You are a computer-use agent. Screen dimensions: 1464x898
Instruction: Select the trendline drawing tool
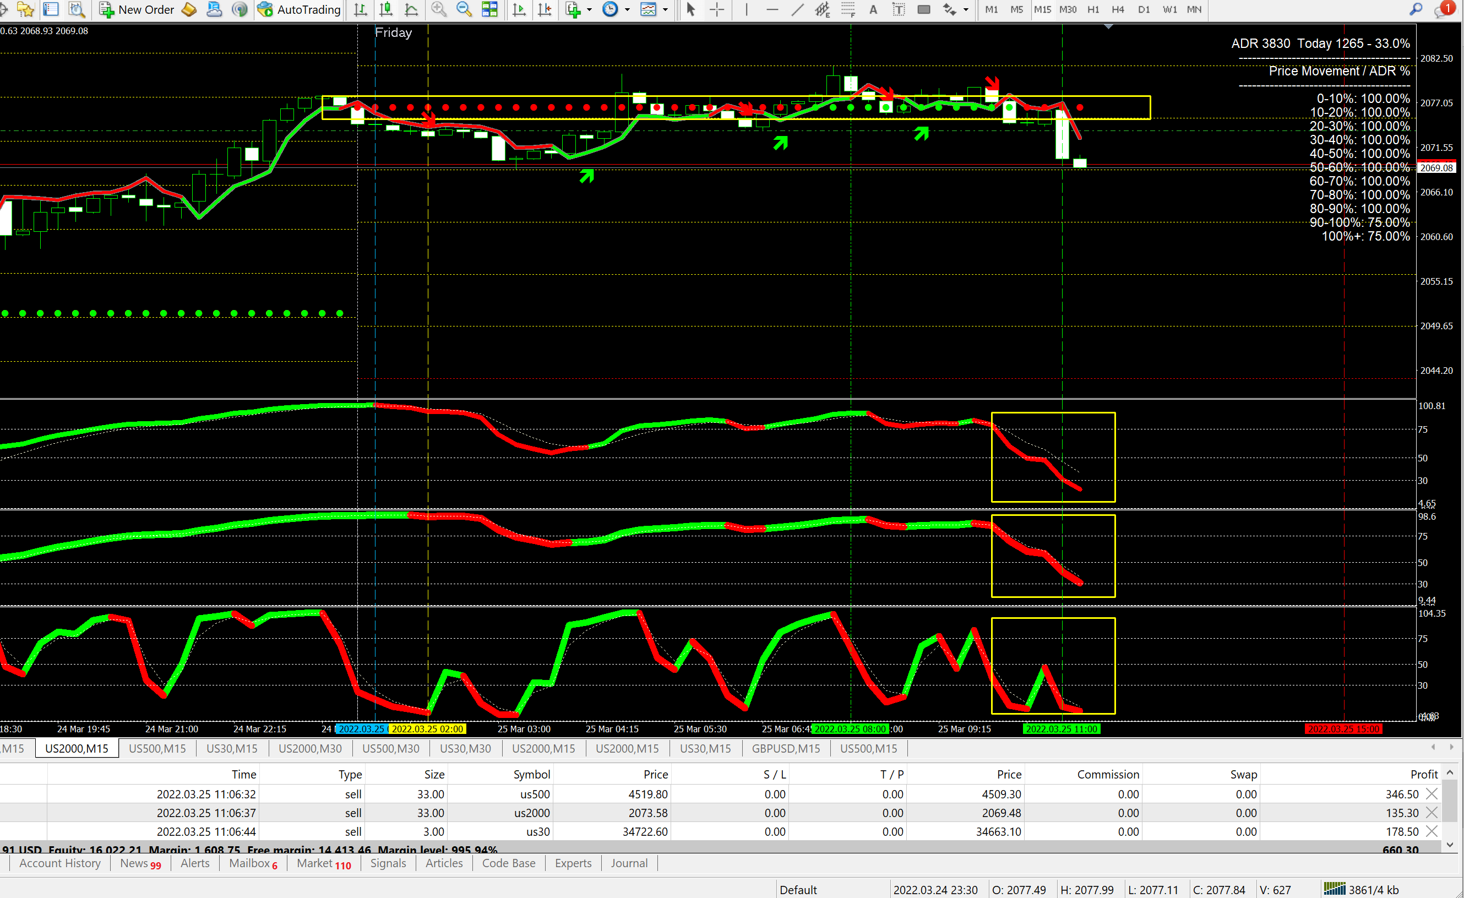tap(797, 9)
